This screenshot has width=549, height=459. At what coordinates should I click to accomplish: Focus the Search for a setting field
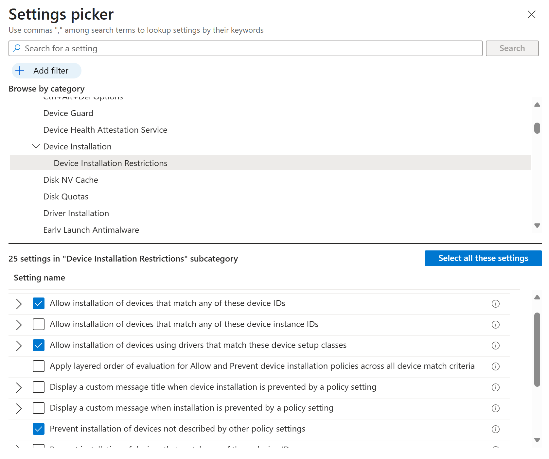click(x=245, y=48)
